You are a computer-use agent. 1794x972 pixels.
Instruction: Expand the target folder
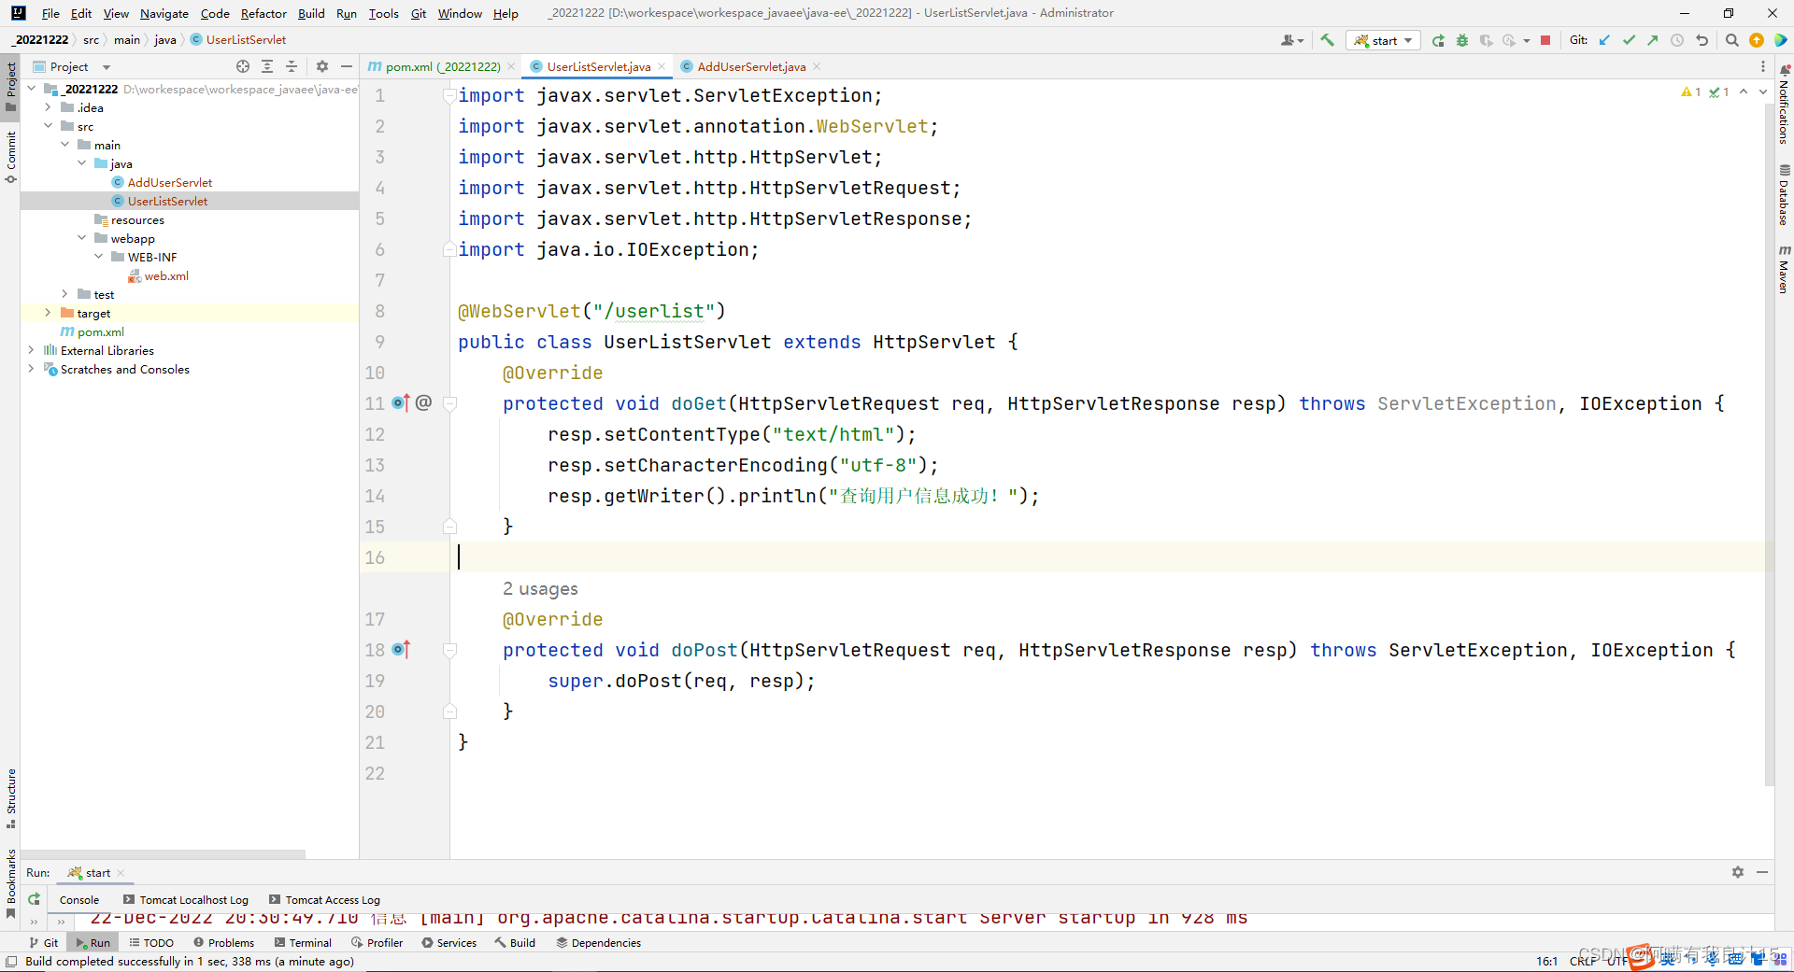48,313
